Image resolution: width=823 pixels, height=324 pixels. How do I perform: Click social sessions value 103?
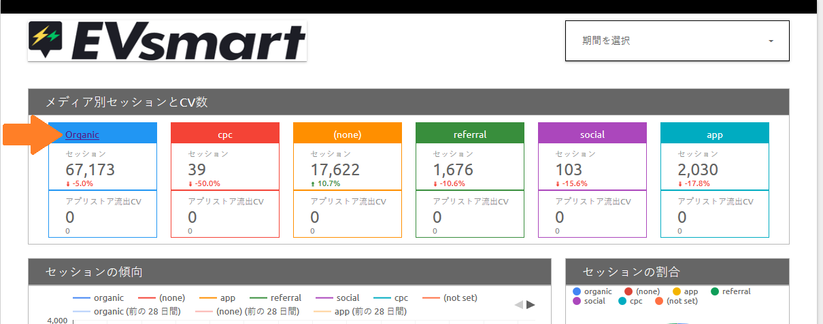[569, 169]
